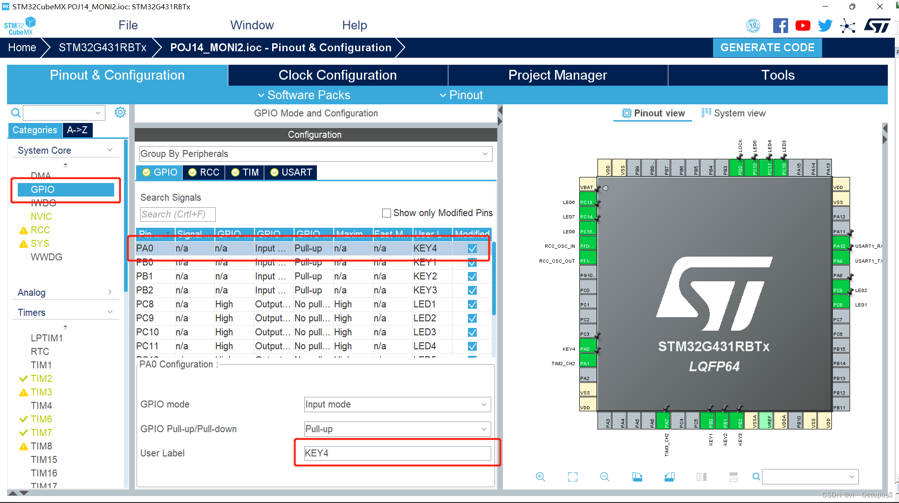Open TIM peripheral tab
Screen dimensions: 899x503
[245, 172]
